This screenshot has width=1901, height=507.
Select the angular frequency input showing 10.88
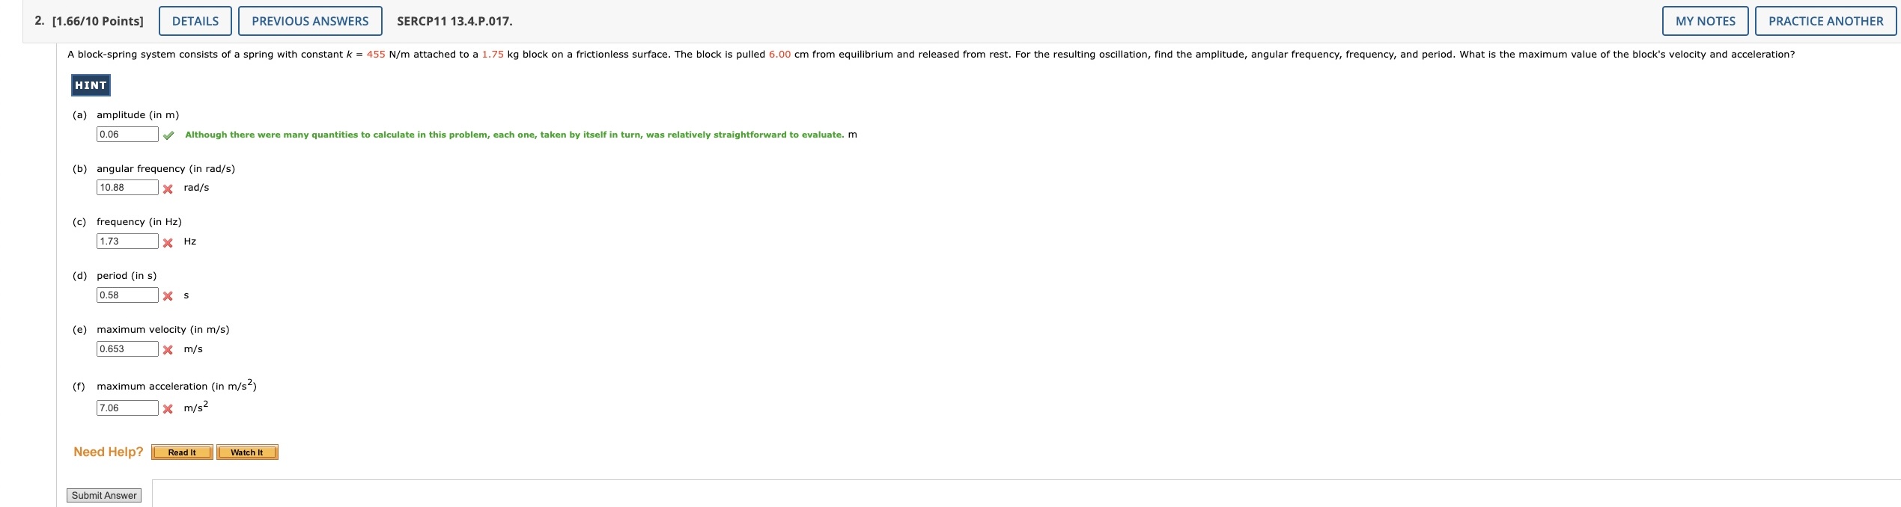(x=127, y=187)
